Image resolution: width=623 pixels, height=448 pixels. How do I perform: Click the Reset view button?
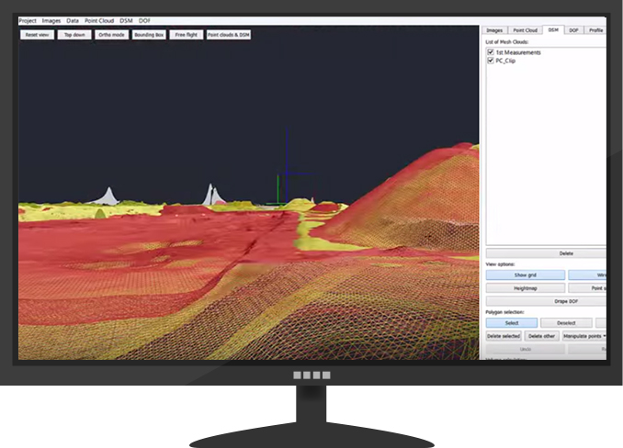pos(37,35)
